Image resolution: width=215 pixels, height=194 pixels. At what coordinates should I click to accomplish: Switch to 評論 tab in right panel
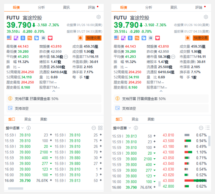[199, 7]
